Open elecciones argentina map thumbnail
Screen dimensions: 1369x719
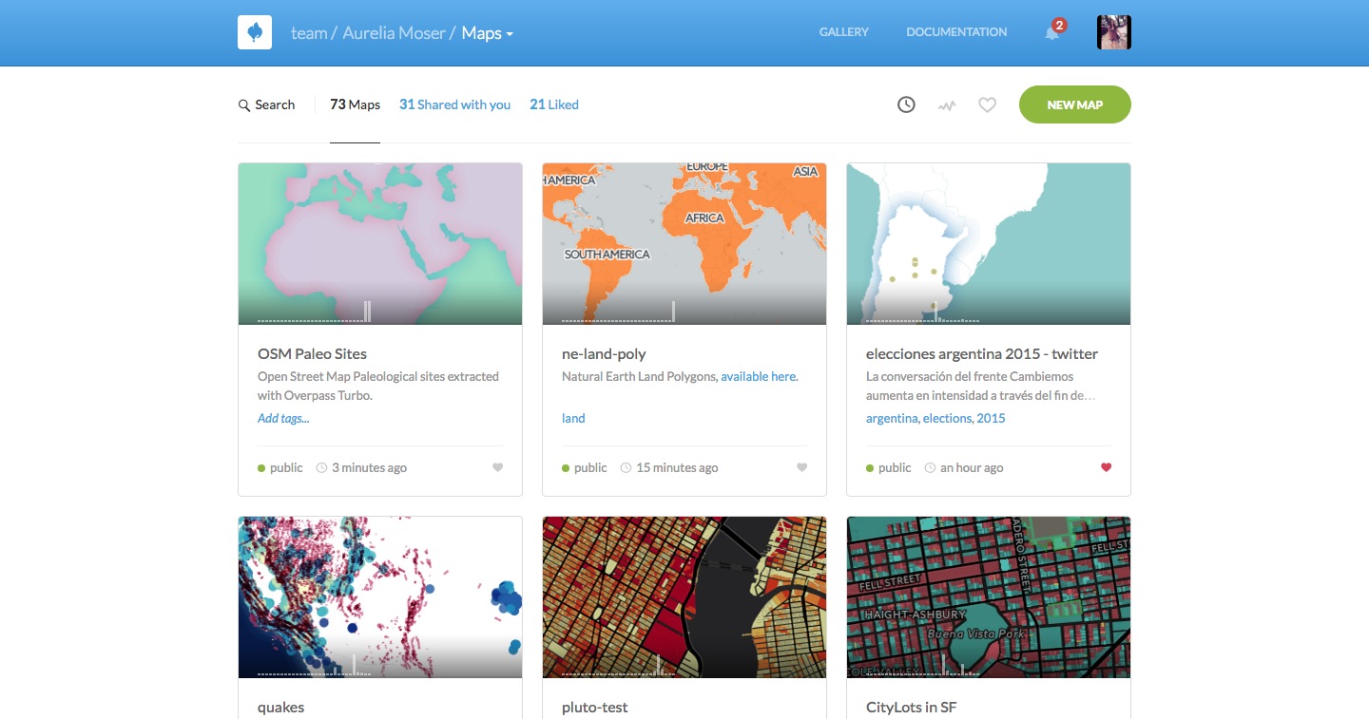[989, 244]
